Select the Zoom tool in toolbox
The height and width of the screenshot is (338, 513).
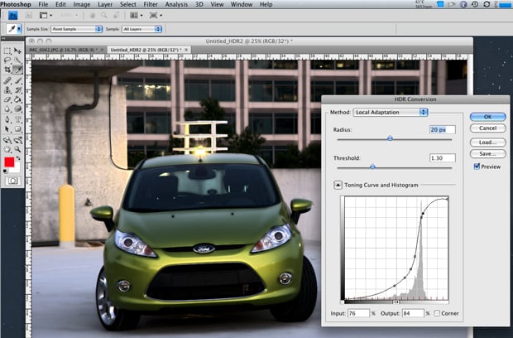tap(17, 150)
